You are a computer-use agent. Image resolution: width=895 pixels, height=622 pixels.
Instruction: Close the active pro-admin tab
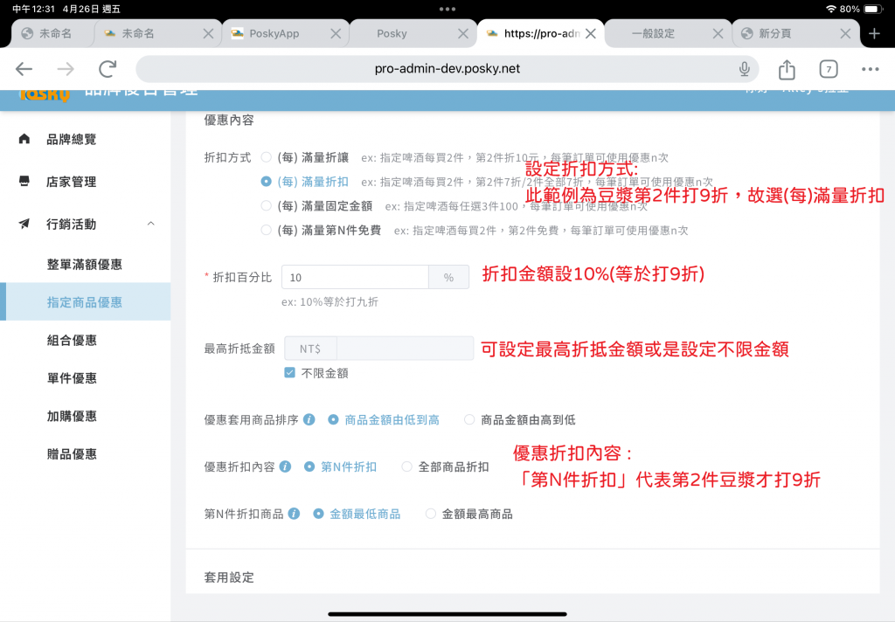click(x=591, y=34)
